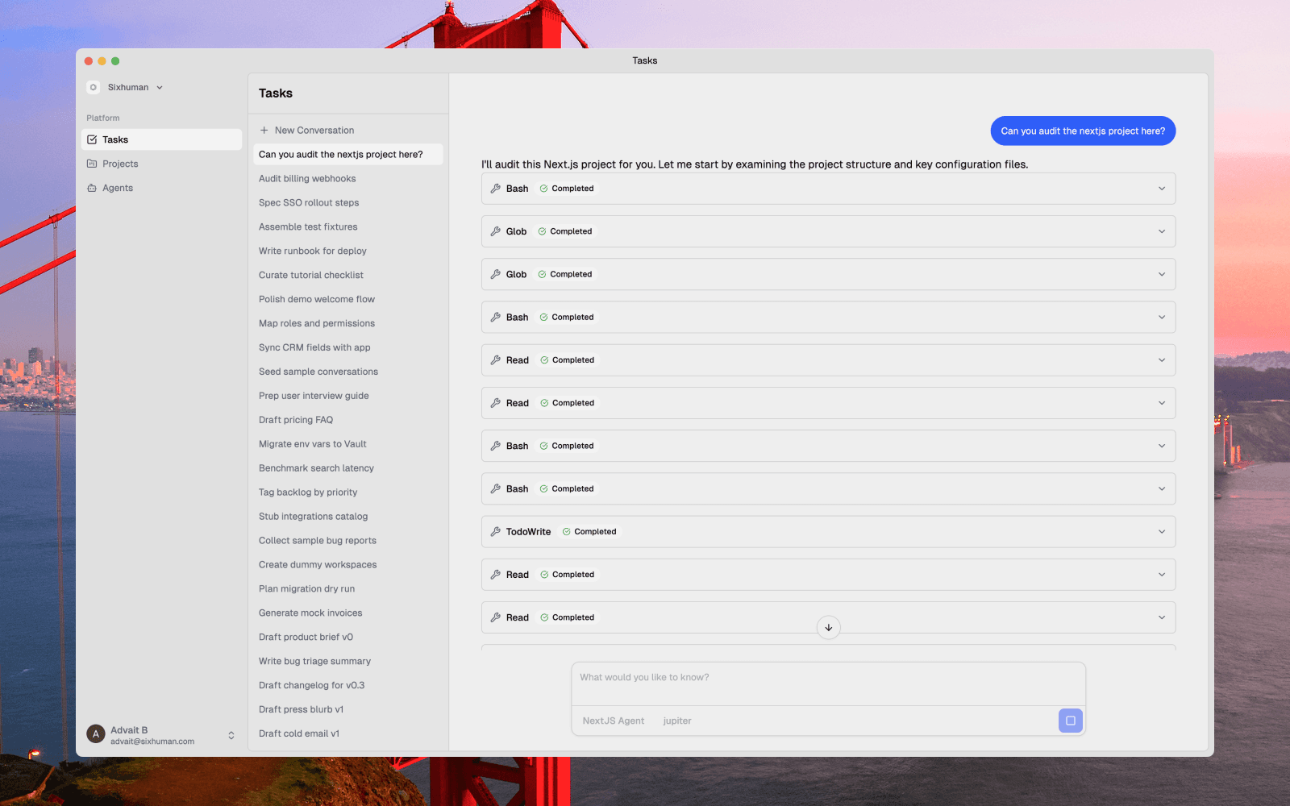Click the Sixhuman workspace logo icon
This screenshot has width=1290, height=806.
(94, 87)
